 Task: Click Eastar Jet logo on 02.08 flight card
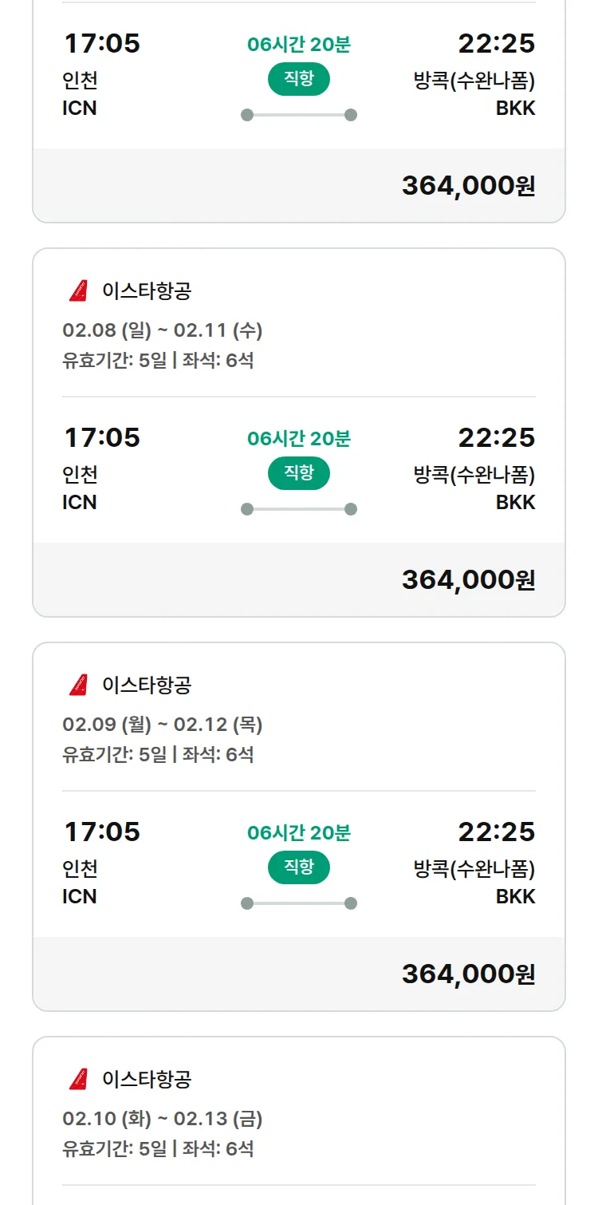click(78, 291)
